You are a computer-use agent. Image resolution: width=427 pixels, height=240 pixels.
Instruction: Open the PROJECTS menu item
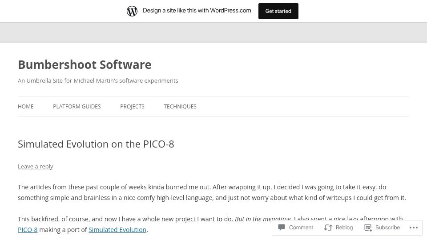pyautogui.click(x=133, y=106)
